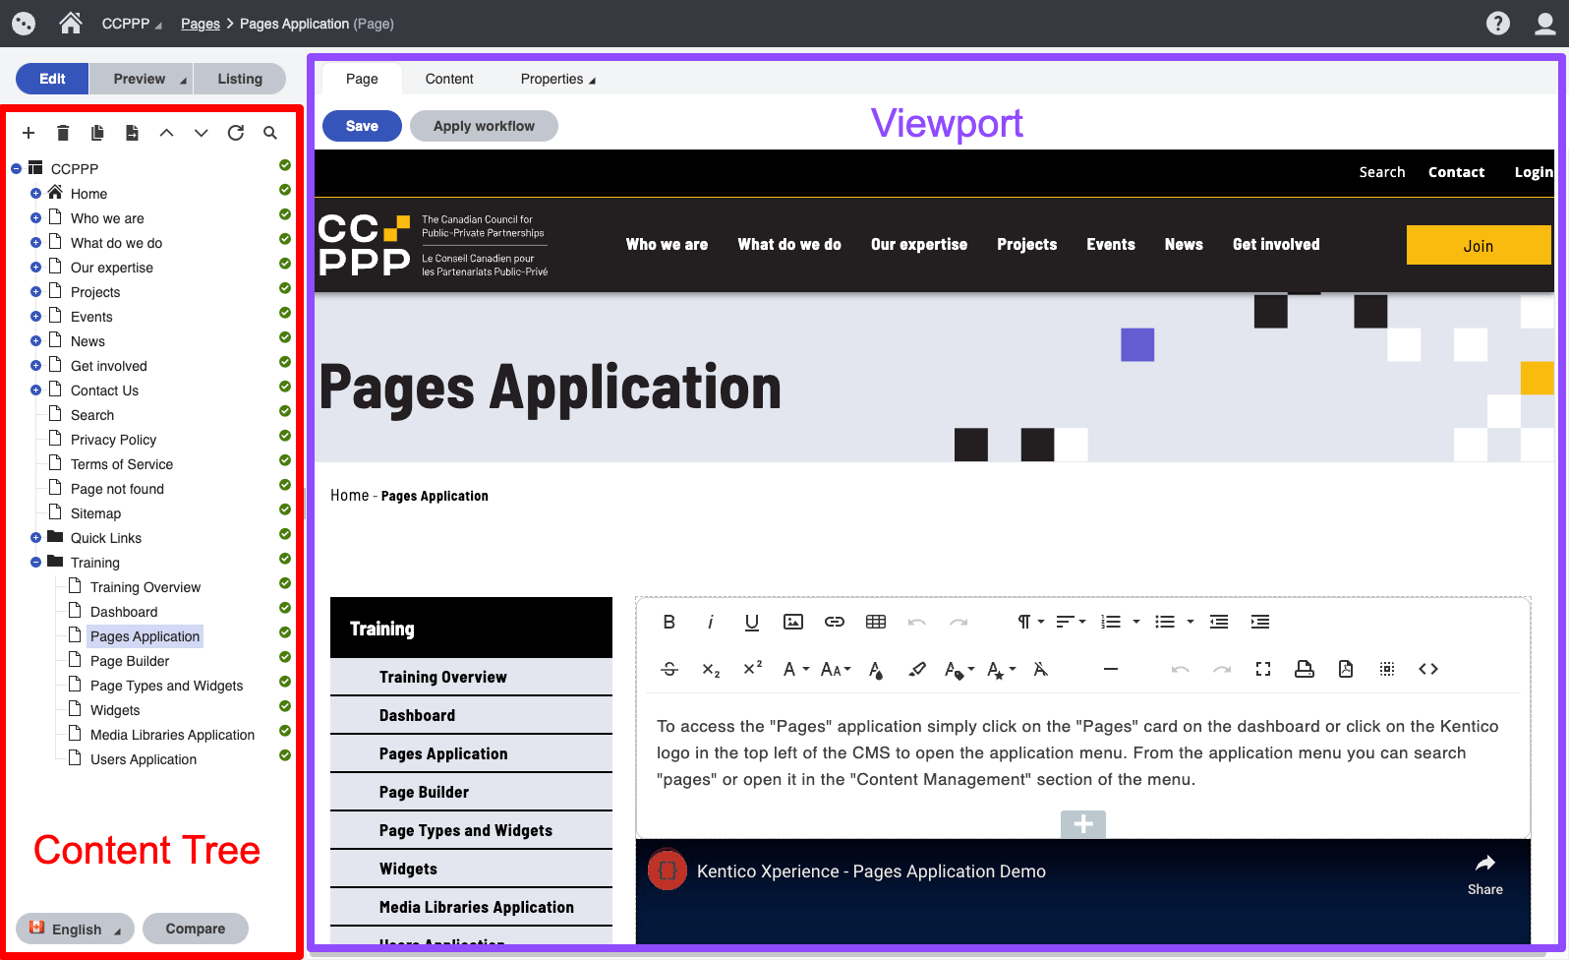
Task: Toggle bold formatting in the editor
Action: click(x=668, y=622)
